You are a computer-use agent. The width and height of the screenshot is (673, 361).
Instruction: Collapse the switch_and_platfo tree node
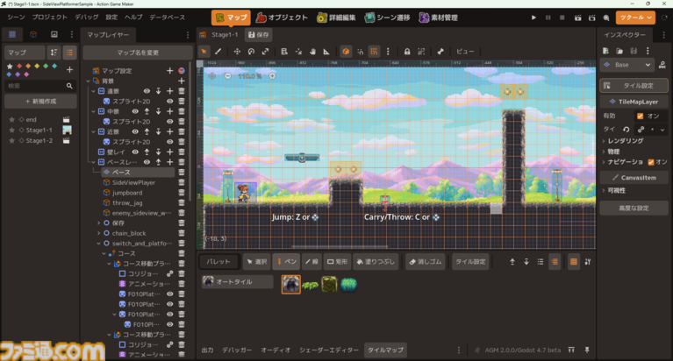pyautogui.click(x=99, y=243)
